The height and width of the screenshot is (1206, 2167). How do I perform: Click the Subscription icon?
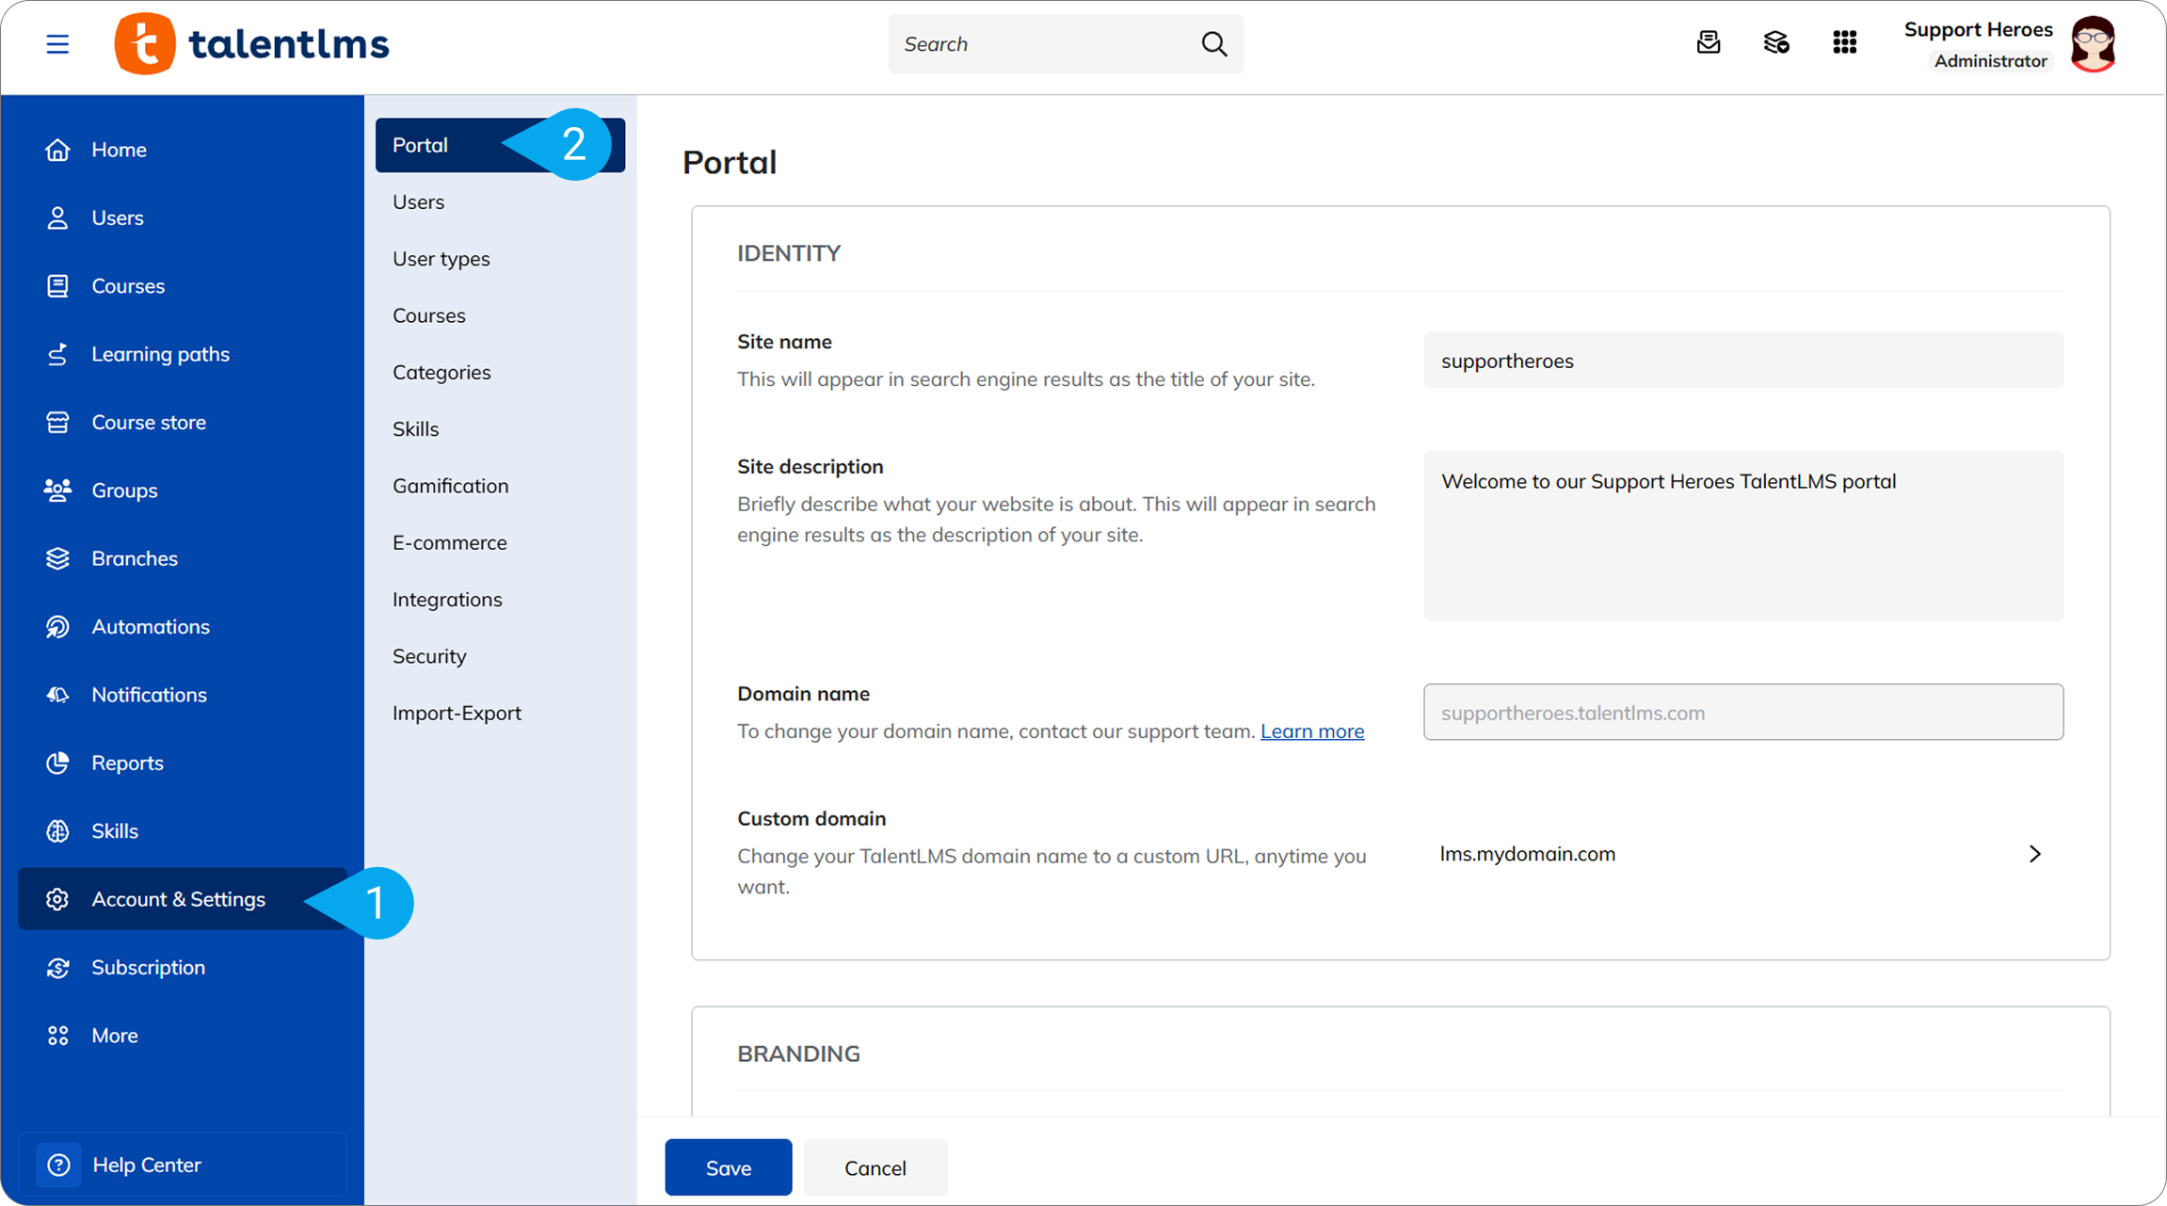pyautogui.click(x=57, y=968)
